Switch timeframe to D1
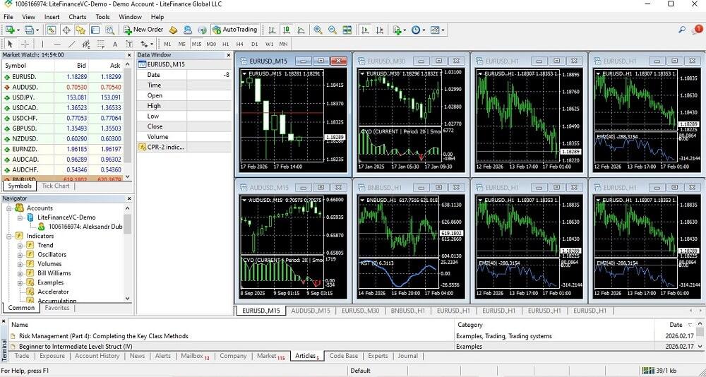Image resolution: width=706 pixels, height=377 pixels. (255, 44)
